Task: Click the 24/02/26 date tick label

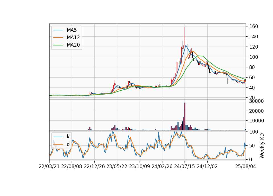Action: pos(162,166)
